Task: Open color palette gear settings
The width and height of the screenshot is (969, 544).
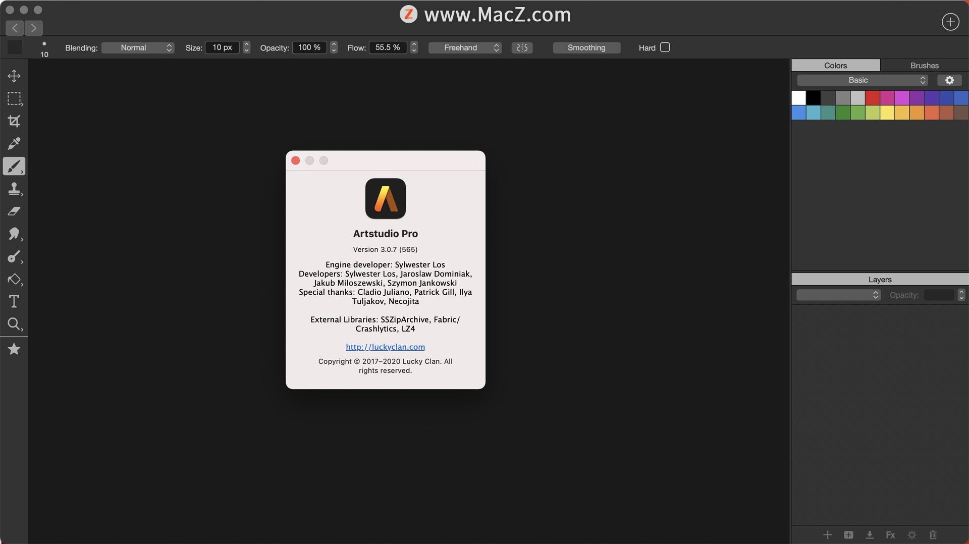Action: pyautogui.click(x=949, y=80)
